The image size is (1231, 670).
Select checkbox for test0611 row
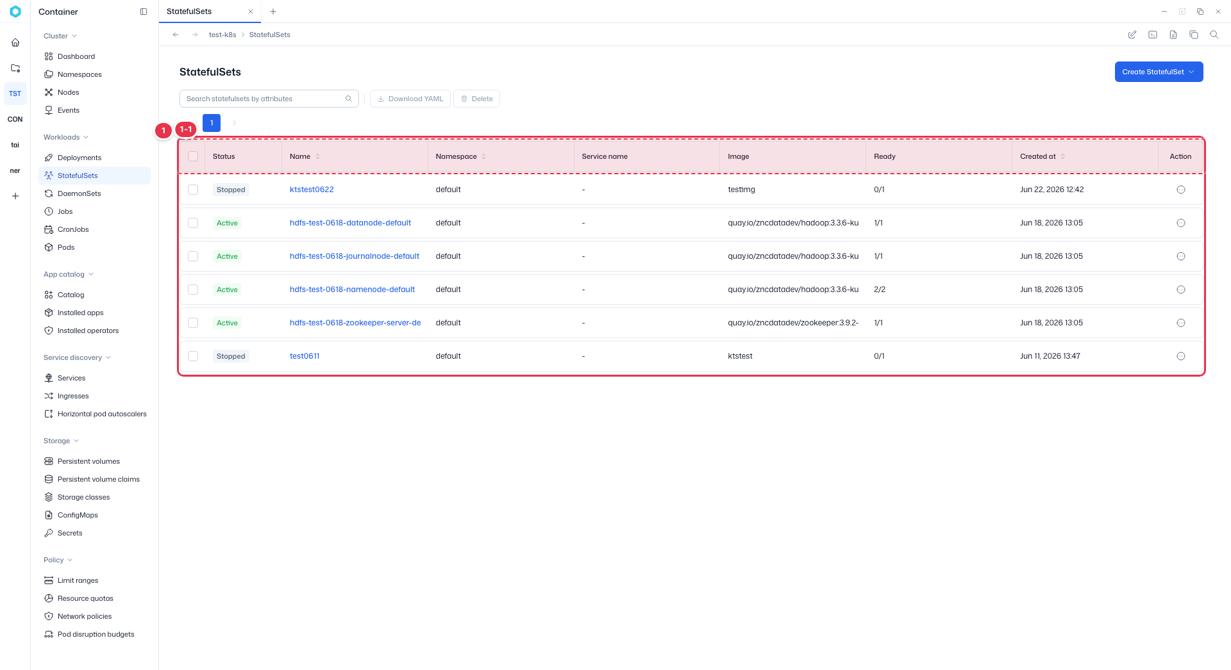(x=193, y=356)
